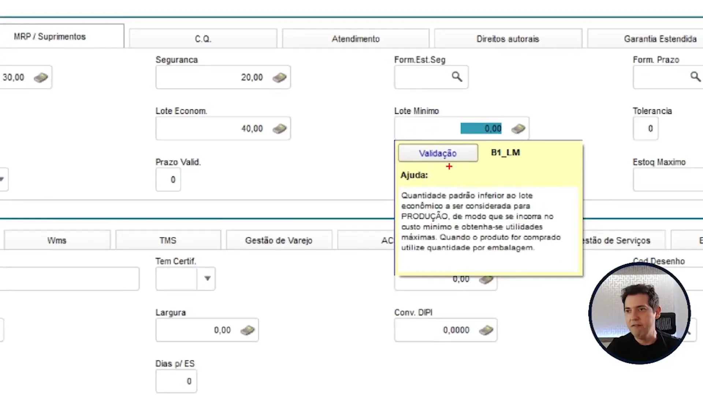Click calculator icon in Lote Minimo field
This screenshot has height=395, width=703.
[518, 128]
